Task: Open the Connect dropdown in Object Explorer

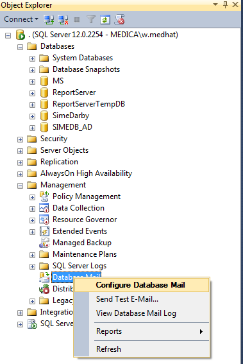Action: (x=21, y=19)
